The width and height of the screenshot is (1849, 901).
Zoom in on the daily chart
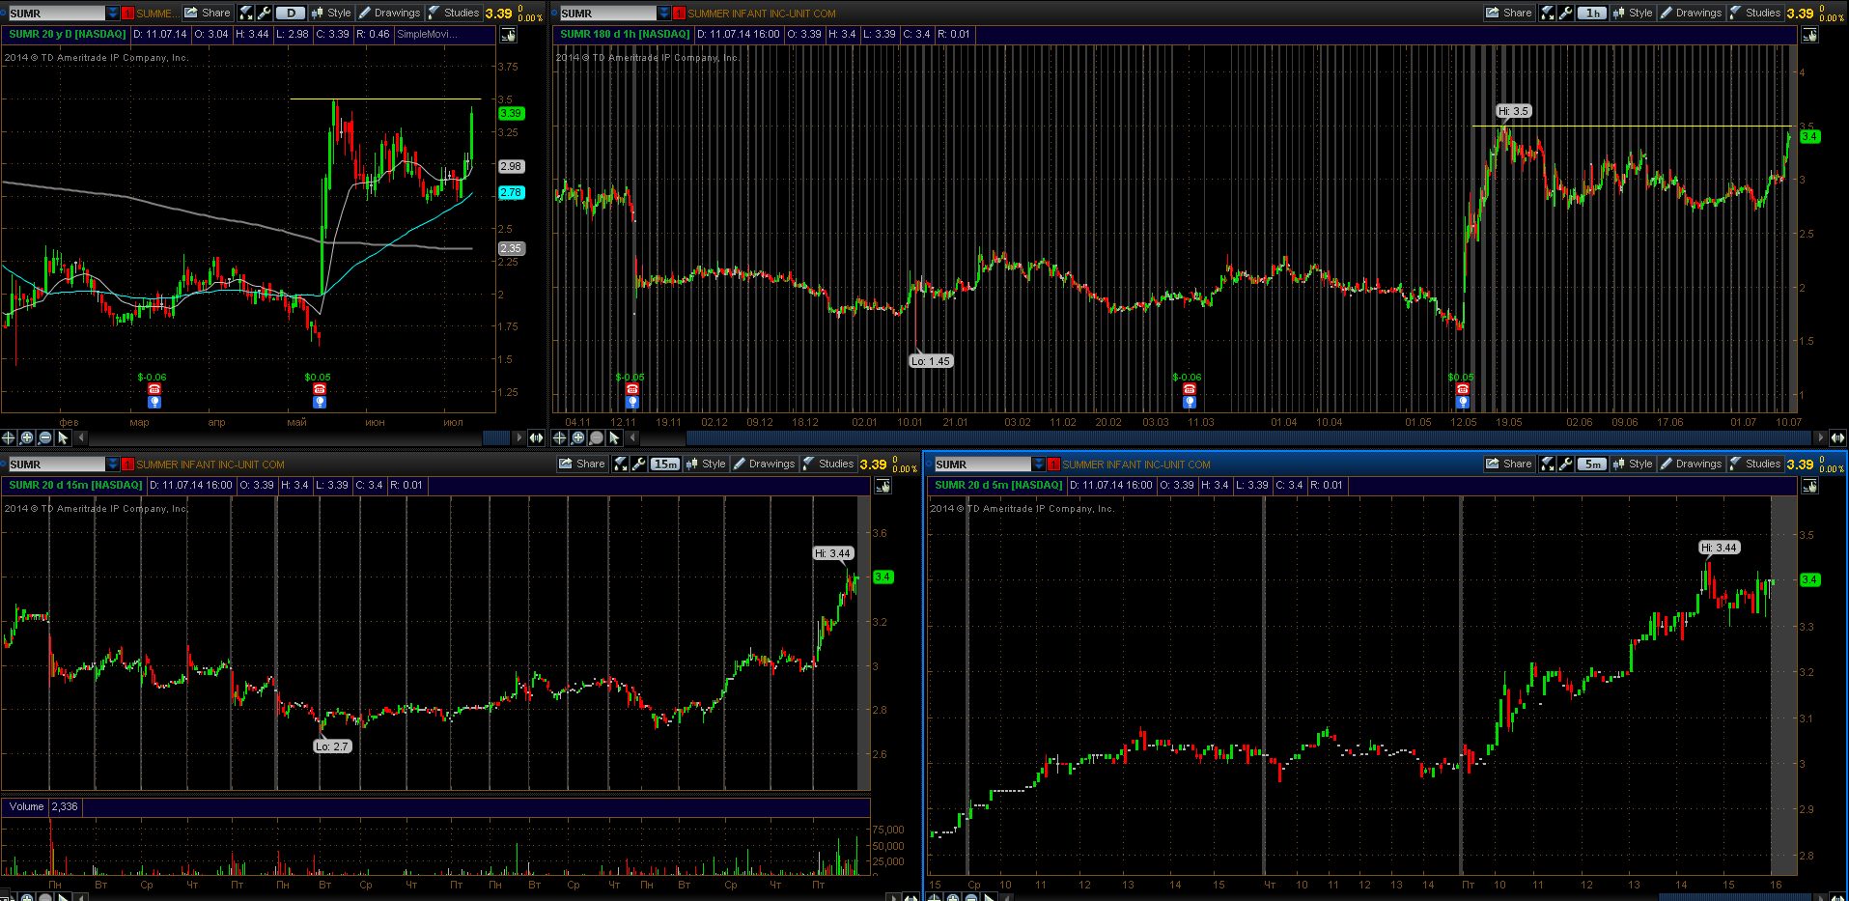(27, 437)
